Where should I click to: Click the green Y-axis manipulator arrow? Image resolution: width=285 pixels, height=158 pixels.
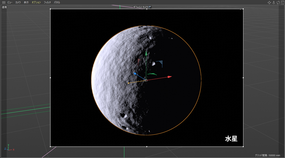click(x=146, y=53)
